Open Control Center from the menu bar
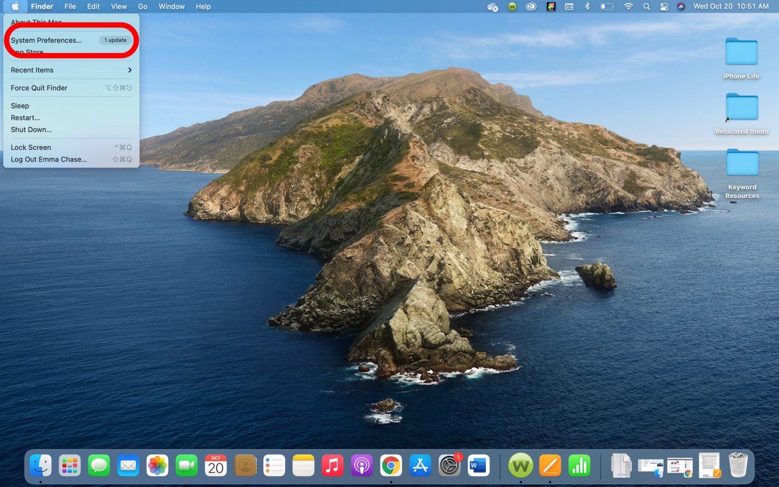Image resolution: width=779 pixels, height=487 pixels. coord(664,6)
